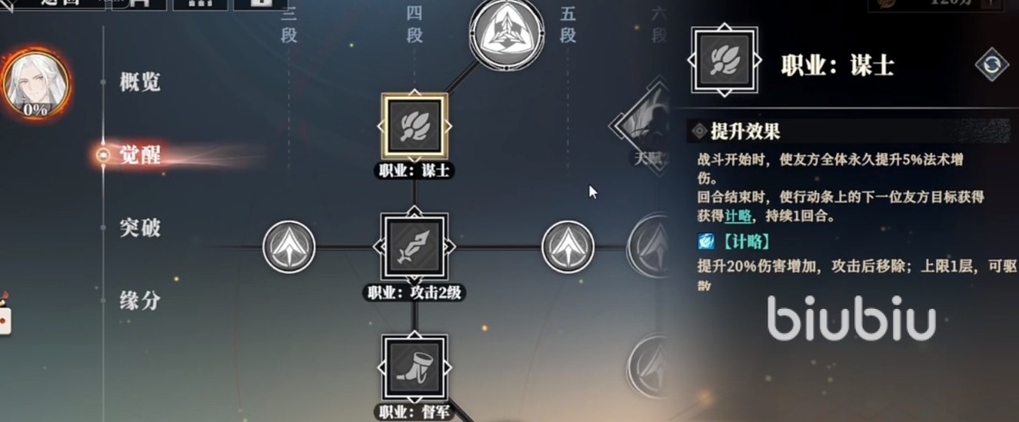Click the arrow node left of 攻击2级
Viewport: 1019px width, 422px height.
[x=289, y=247]
